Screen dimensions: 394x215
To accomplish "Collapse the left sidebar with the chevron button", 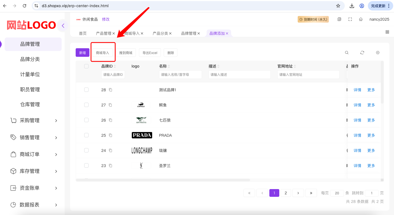I will (63, 26).
